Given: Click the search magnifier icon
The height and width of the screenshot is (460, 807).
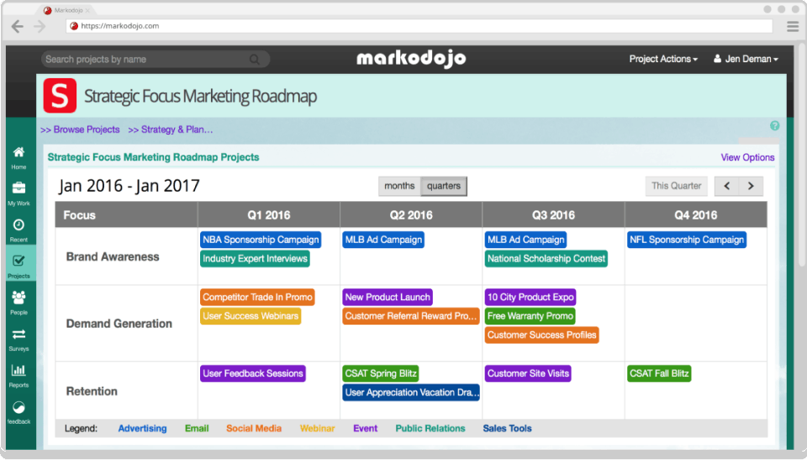Looking at the screenshot, I should [255, 59].
